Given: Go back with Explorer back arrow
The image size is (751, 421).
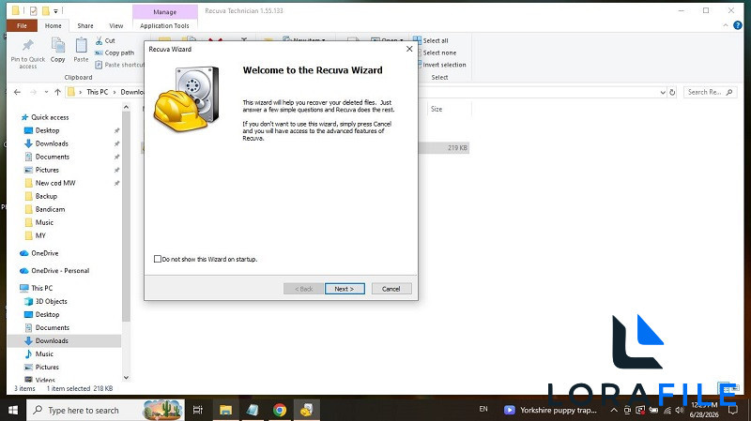Looking at the screenshot, I should [17, 92].
